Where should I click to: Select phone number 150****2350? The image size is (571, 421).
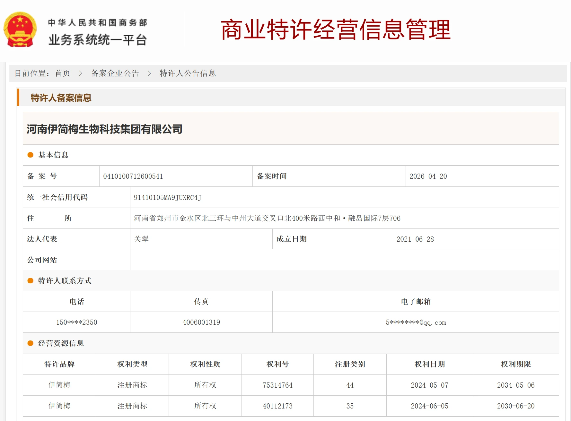click(x=77, y=322)
